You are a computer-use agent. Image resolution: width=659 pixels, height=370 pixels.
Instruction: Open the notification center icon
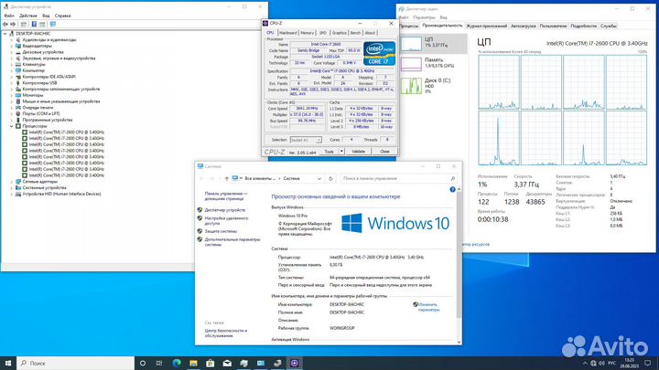[x=648, y=364]
